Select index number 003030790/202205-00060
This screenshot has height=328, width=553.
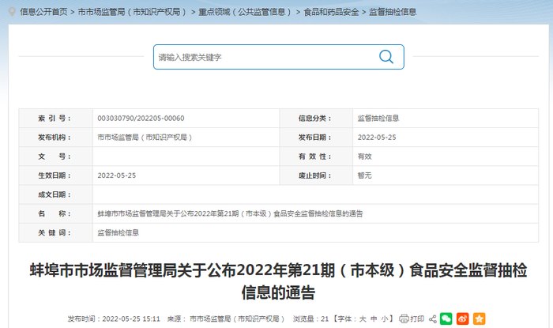pyautogui.click(x=141, y=119)
